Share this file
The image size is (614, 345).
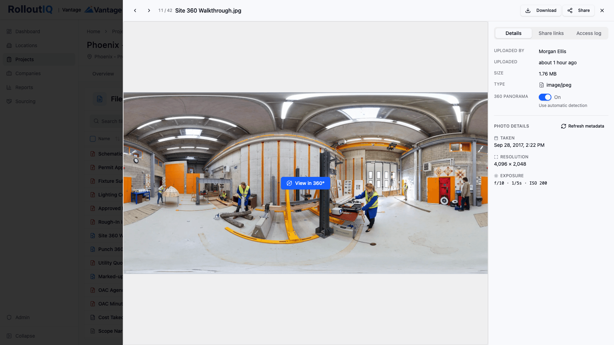point(579,10)
